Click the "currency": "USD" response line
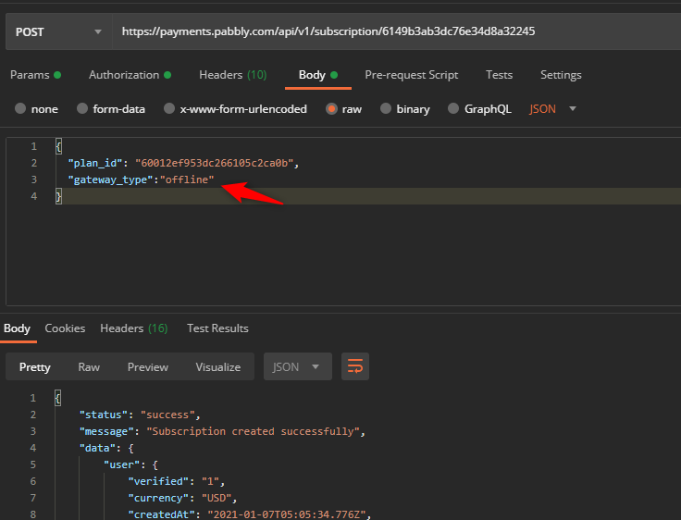 (x=182, y=498)
